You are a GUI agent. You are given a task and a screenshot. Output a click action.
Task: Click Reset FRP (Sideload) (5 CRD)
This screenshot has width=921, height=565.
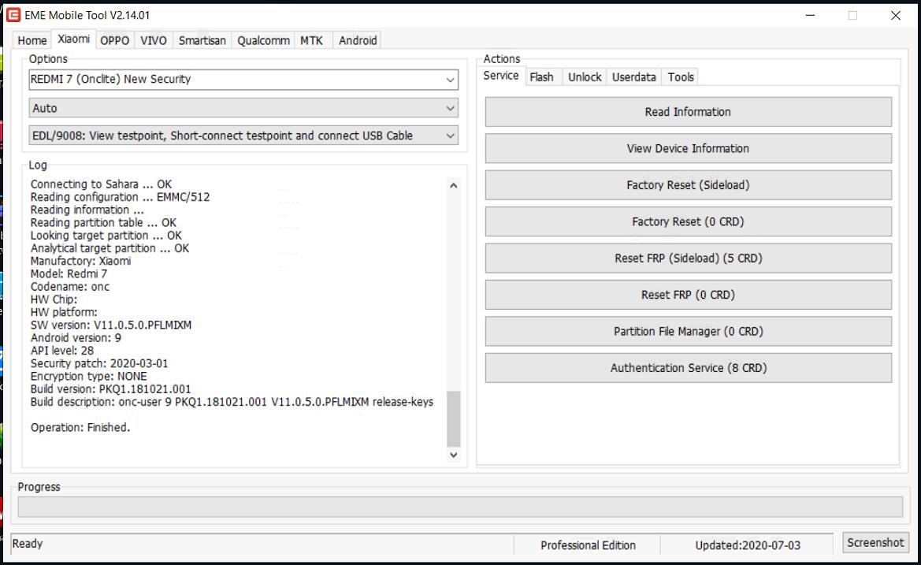coord(688,258)
